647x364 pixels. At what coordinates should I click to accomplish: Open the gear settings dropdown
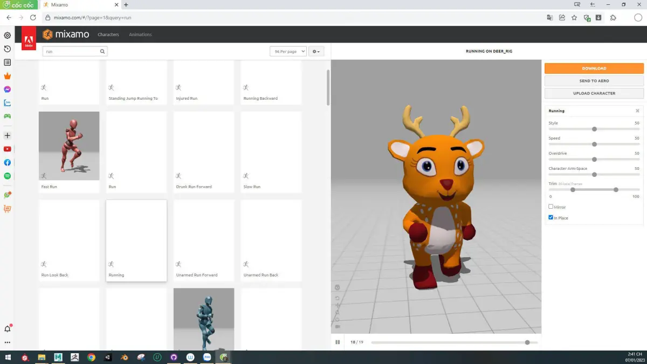tap(316, 51)
